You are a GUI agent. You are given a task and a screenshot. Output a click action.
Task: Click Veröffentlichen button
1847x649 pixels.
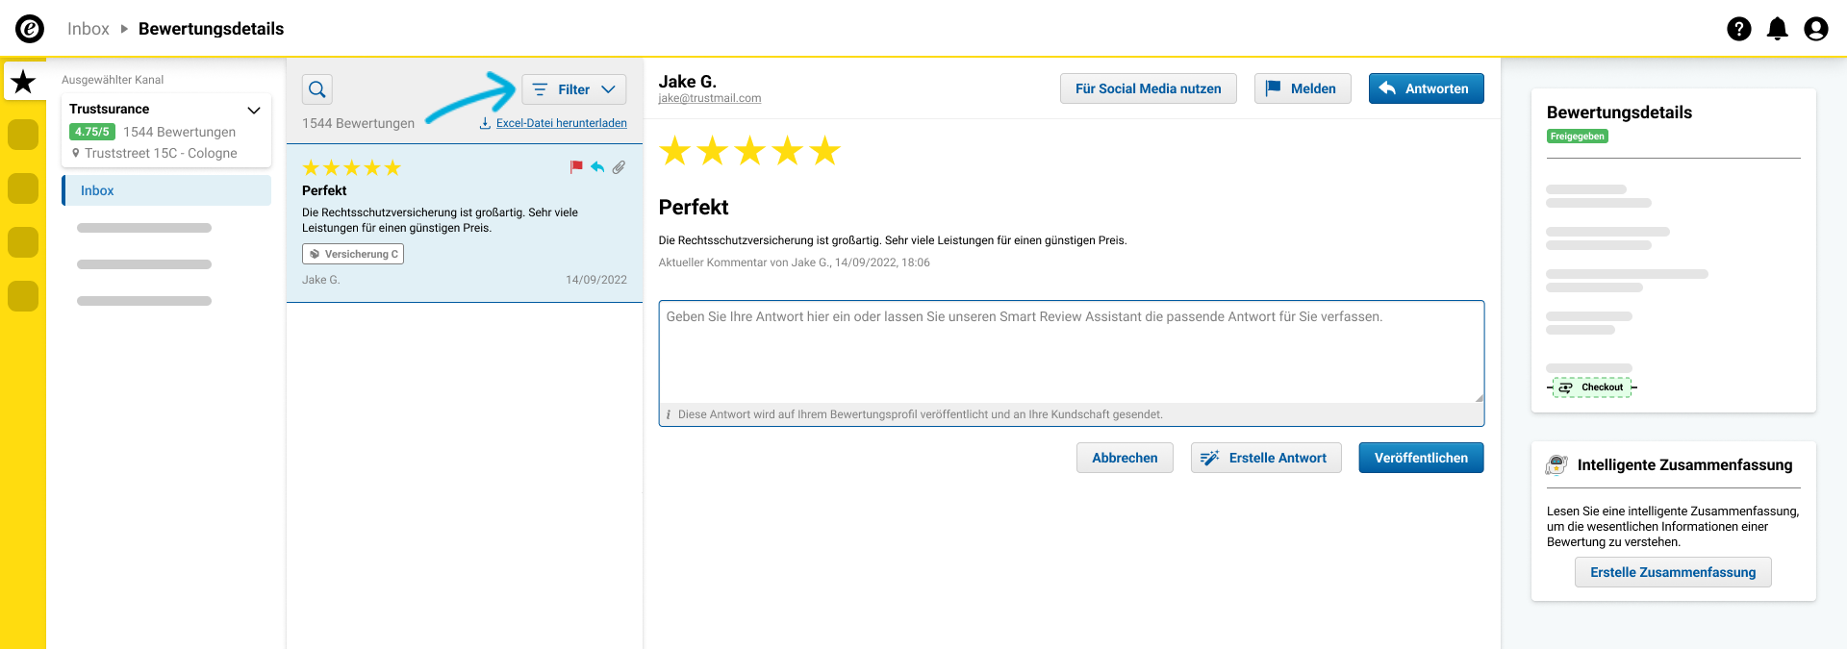(1421, 458)
